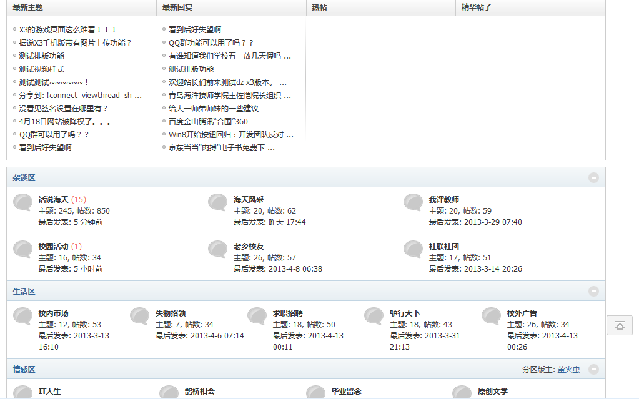Open thread 测试视频样式
Viewport: 639px width, 399px height.
(x=42, y=69)
